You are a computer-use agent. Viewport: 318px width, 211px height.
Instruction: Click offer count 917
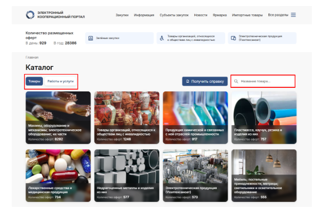coord(195,139)
